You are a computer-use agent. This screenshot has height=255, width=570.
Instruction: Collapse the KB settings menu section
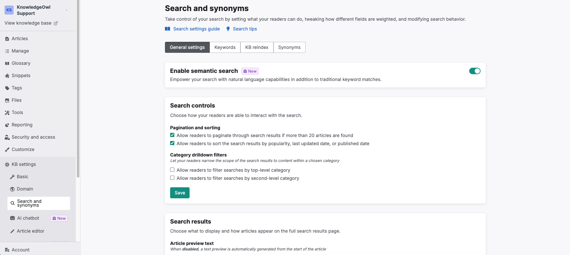24,164
